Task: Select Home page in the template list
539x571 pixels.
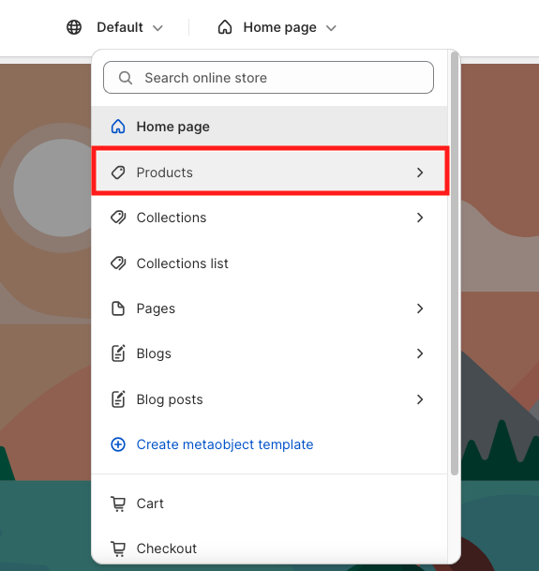Action: [x=270, y=127]
